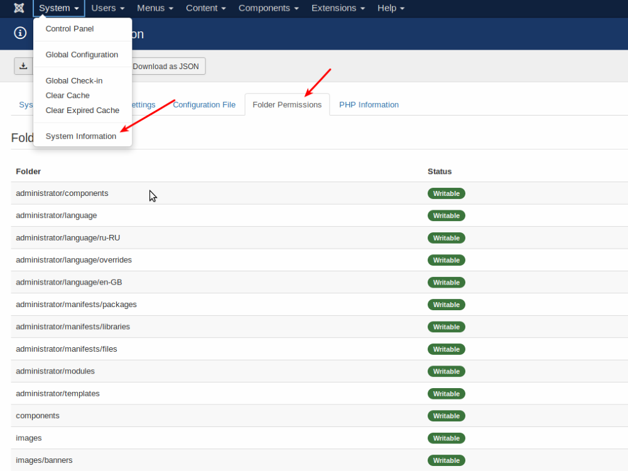Switch to the Configuration File tab
The image size is (628, 471).
204,105
